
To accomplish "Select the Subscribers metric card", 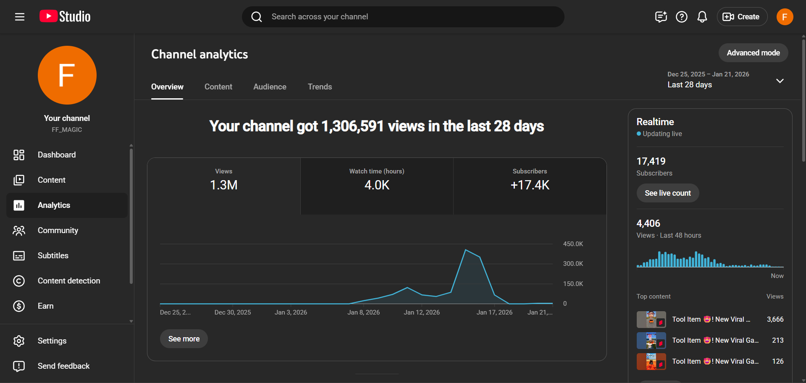I will click(x=530, y=186).
